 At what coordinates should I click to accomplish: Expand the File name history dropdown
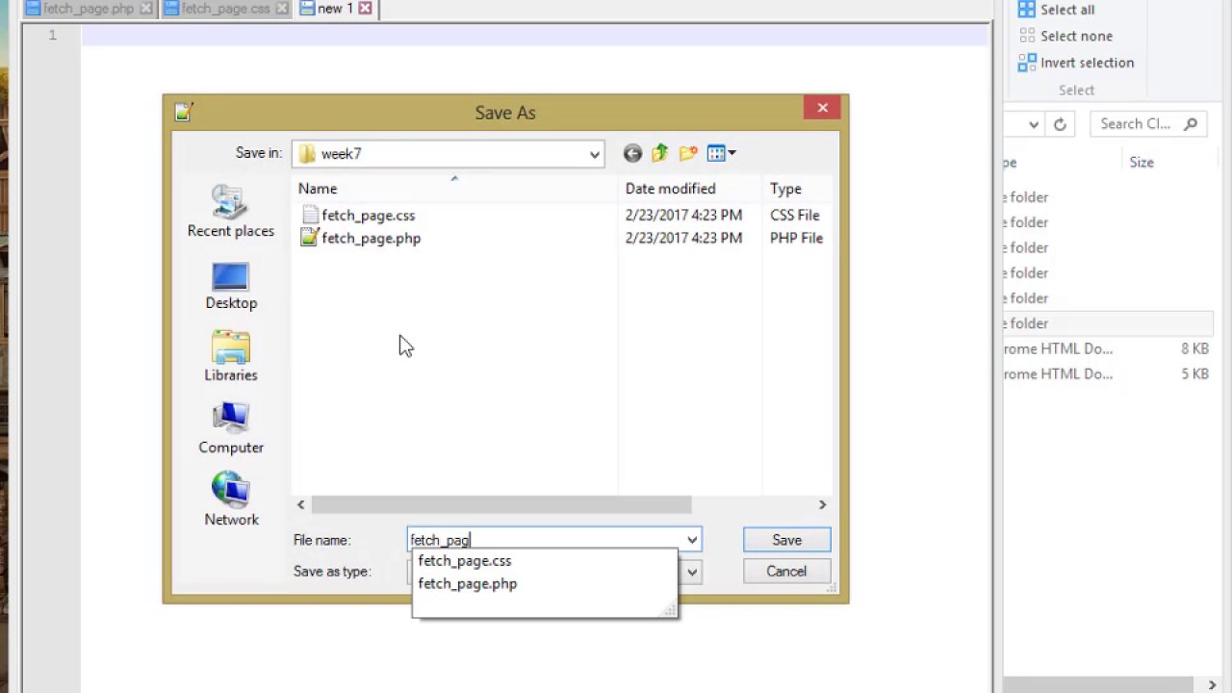pyautogui.click(x=692, y=540)
